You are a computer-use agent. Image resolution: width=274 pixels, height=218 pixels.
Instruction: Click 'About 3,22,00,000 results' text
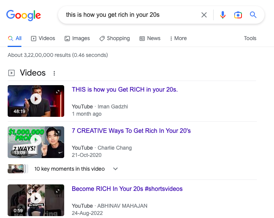point(58,55)
